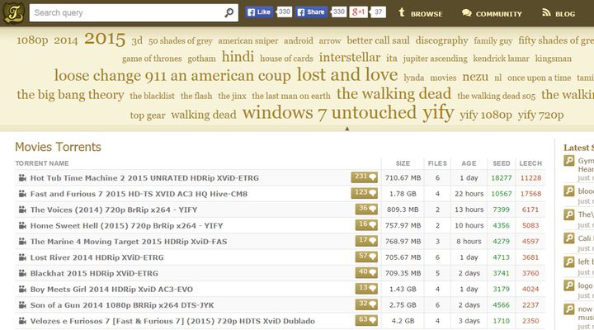Open the Blog menu item
Viewport: 594px width, 330px height.
[559, 14]
